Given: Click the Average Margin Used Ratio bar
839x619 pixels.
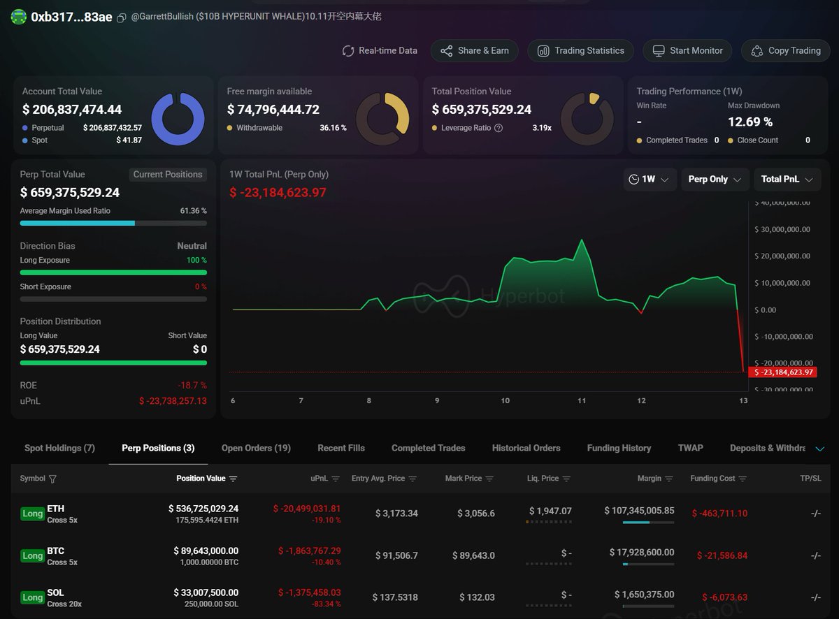Looking at the screenshot, I should pos(113,224).
